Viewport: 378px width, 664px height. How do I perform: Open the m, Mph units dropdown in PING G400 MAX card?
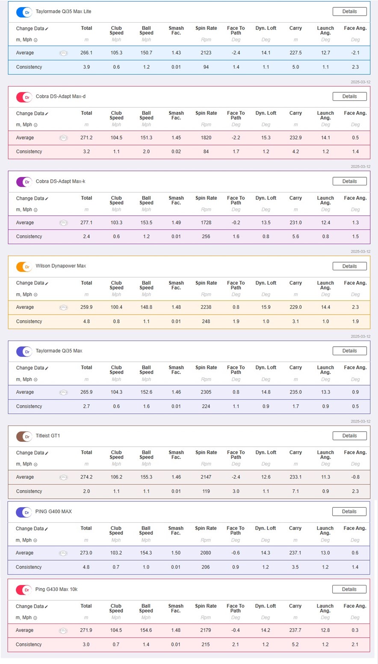coord(26,540)
